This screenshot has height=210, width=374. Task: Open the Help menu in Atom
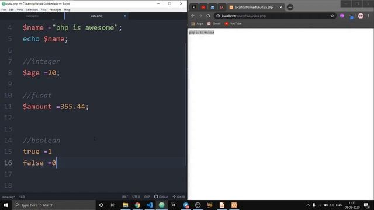click(x=67, y=10)
